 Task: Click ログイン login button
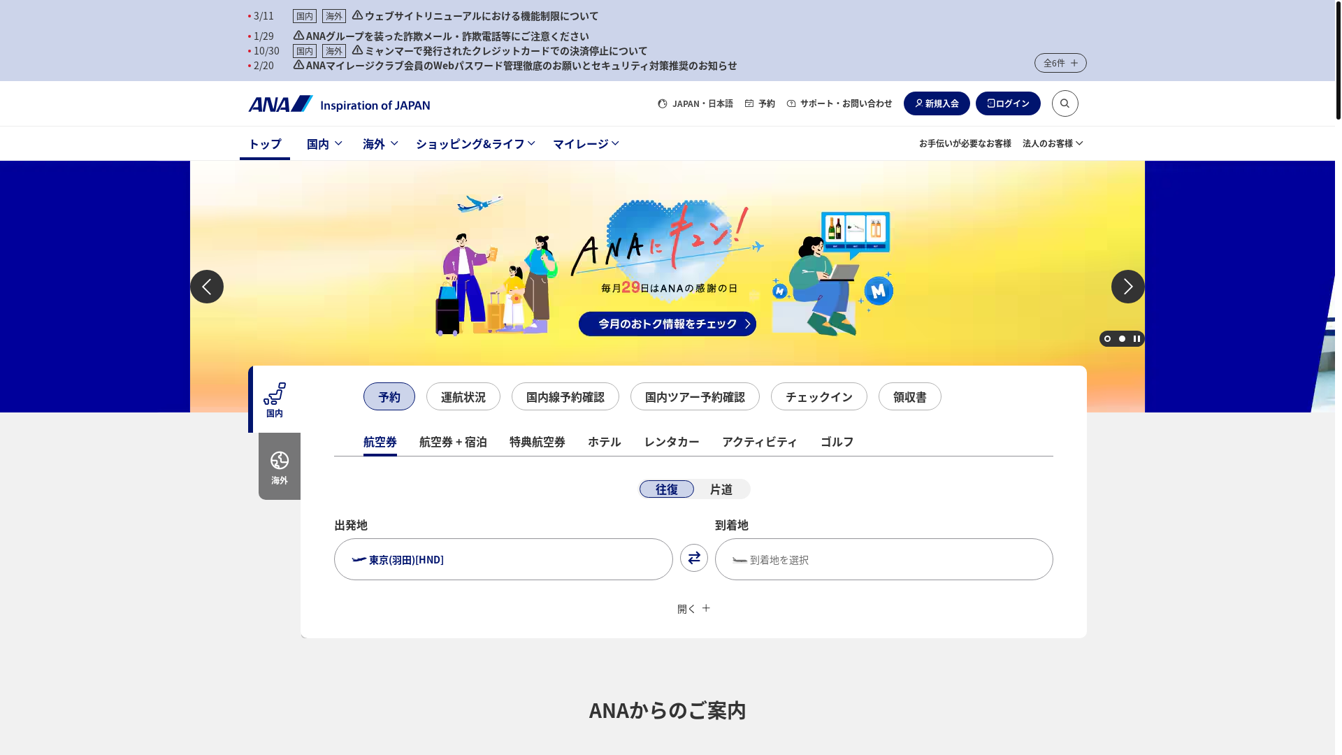(x=1008, y=103)
